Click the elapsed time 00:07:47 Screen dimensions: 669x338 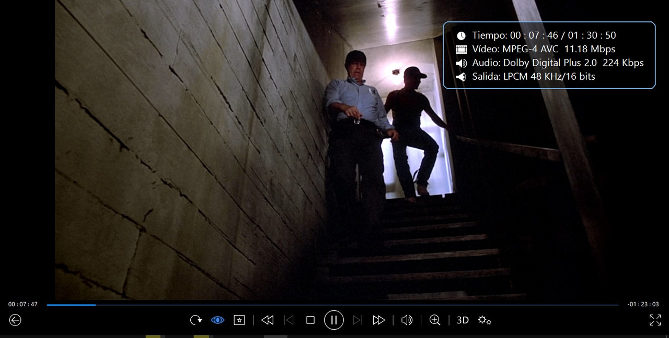point(23,304)
